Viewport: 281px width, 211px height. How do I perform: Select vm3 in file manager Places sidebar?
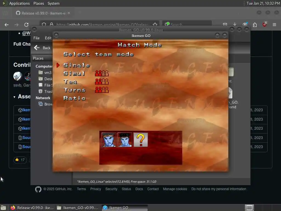click(45, 73)
